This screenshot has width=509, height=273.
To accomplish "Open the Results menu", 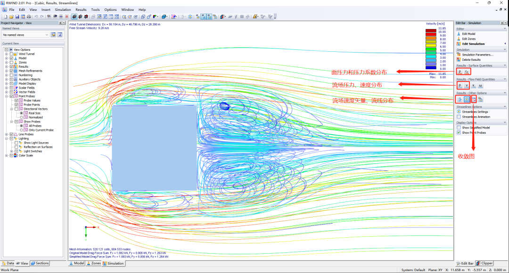I will 81,10.
